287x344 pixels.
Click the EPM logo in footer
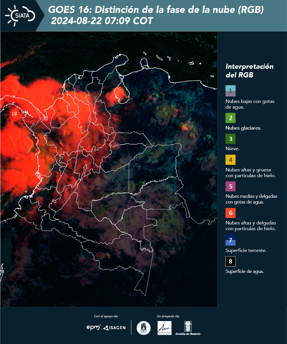pyautogui.click(x=94, y=327)
